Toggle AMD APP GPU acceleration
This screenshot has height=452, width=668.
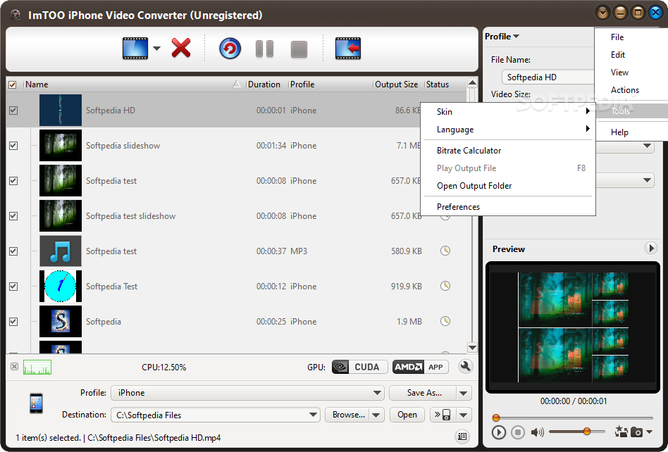click(x=421, y=367)
